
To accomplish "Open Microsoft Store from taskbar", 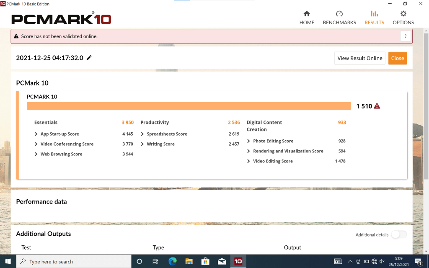I will 205,261.
